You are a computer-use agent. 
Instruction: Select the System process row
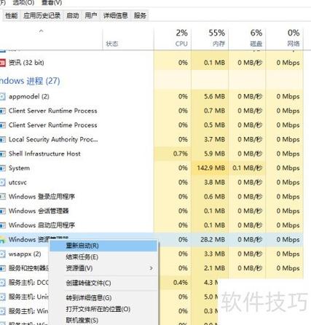(151, 168)
